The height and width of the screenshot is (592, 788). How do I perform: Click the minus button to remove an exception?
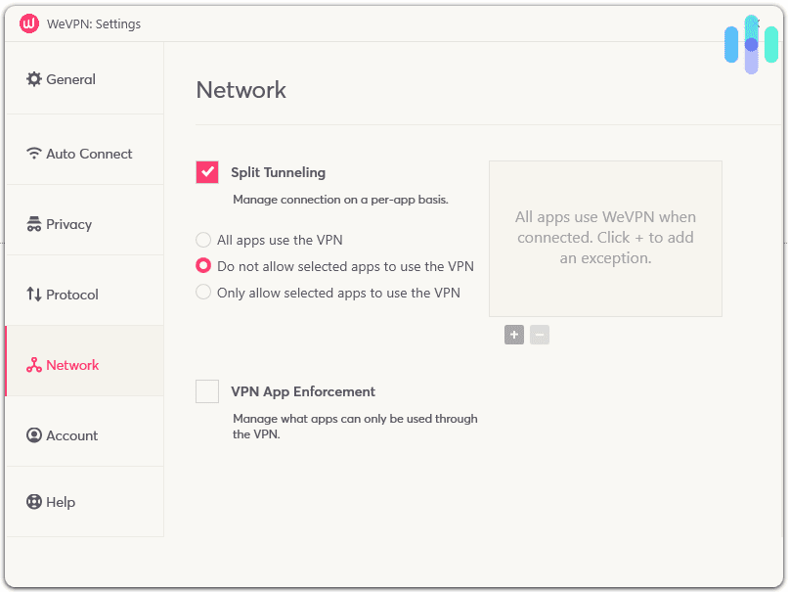540,335
